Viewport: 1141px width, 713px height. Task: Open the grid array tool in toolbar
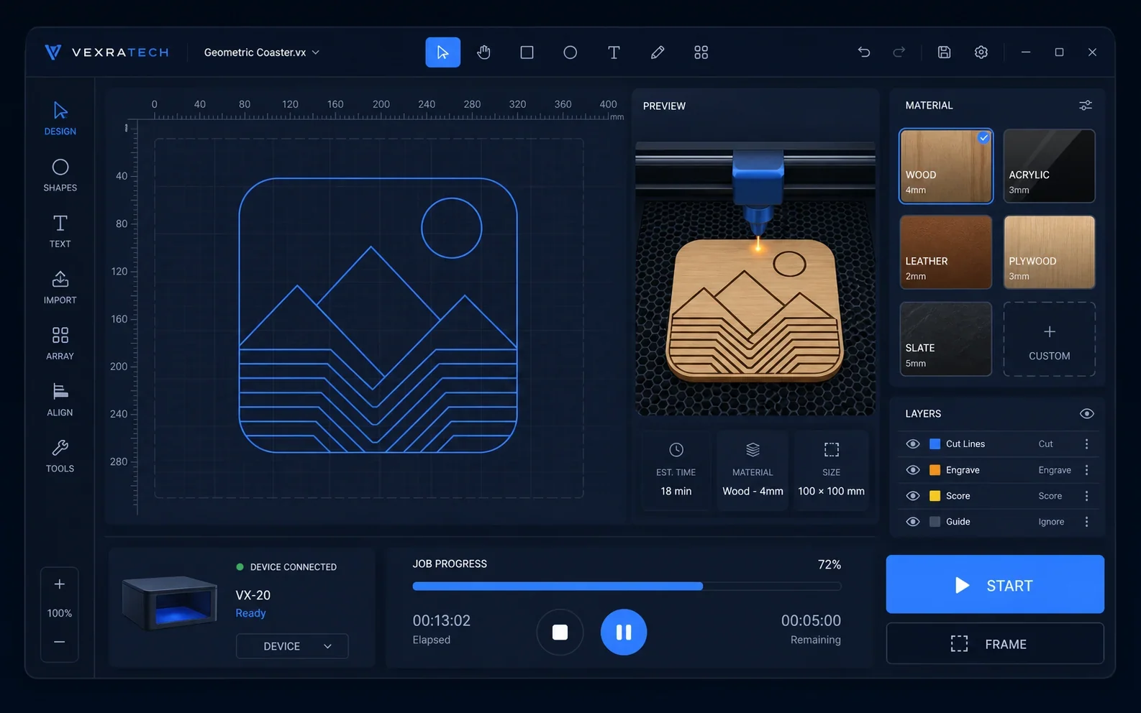[x=701, y=52]
